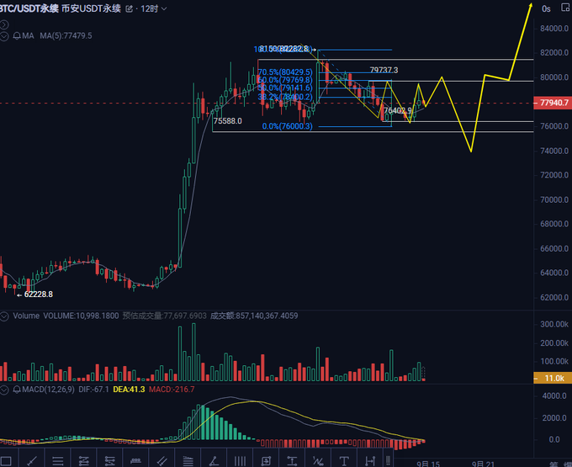Click the boxed arrow position tool

tap(266, 461)
